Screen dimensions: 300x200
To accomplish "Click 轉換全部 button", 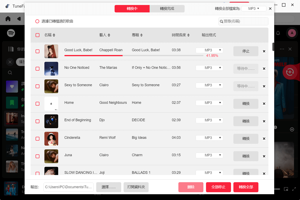I will coord(246,187).
